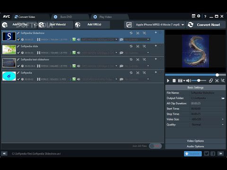Uncheck the Softpedia slide item checkbox
Image resolution: width=227 pixels, height=170 pixels.
[x=18, y=53]
